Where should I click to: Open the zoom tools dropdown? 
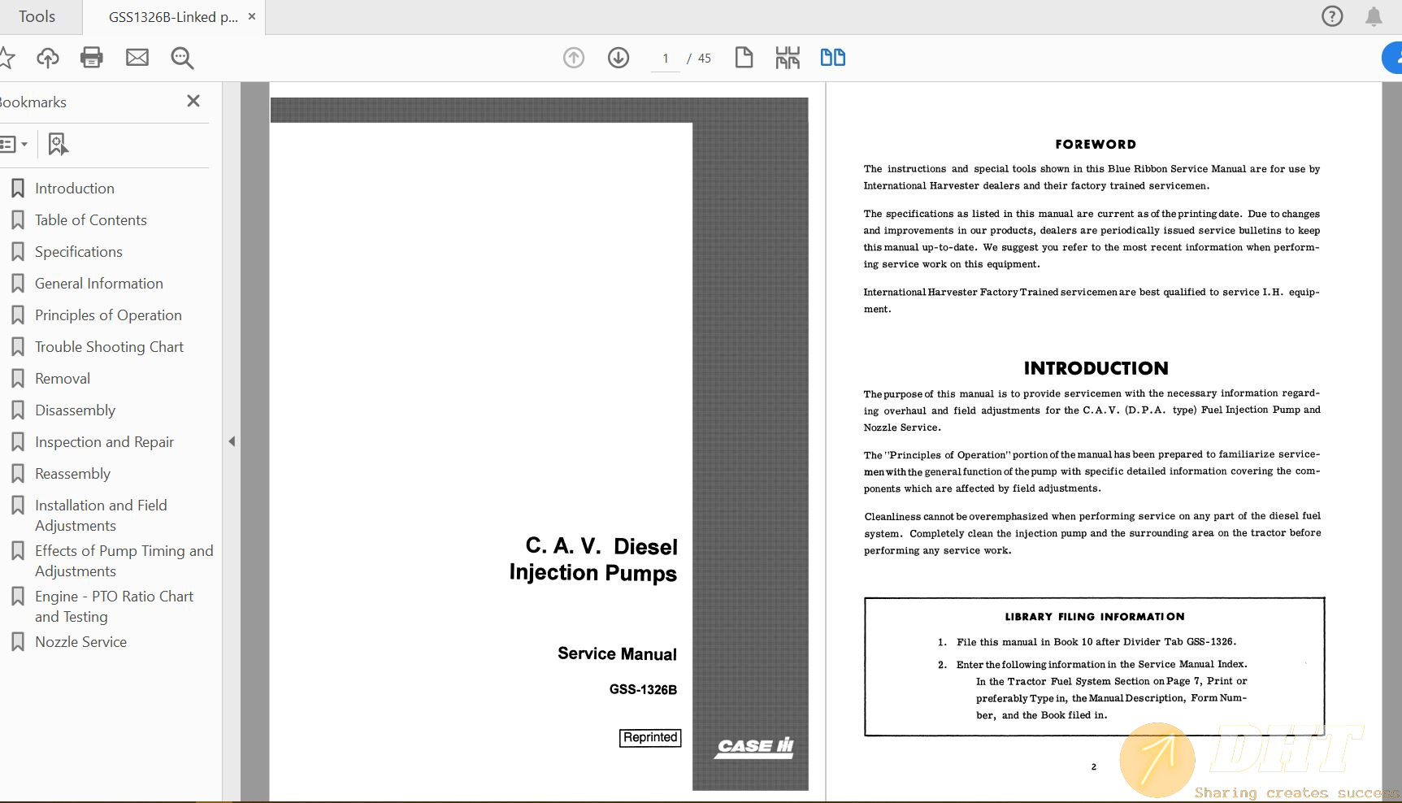tap(182, 58)
